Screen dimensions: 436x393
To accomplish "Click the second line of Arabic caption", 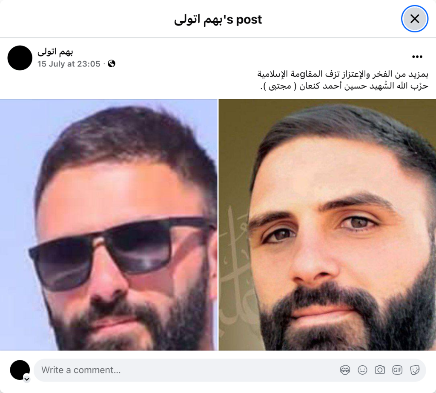I will pos(344,86).
